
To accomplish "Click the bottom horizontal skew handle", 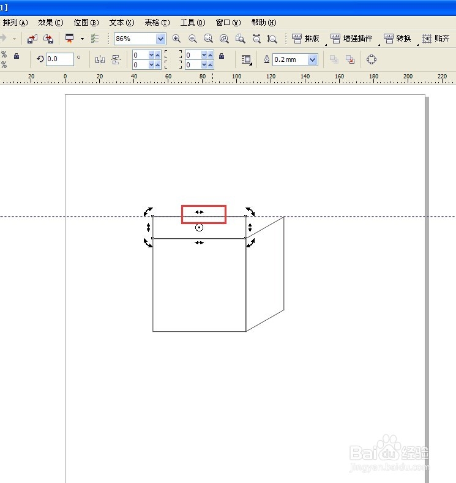I will pyautogui.click(x=199, y=243).
